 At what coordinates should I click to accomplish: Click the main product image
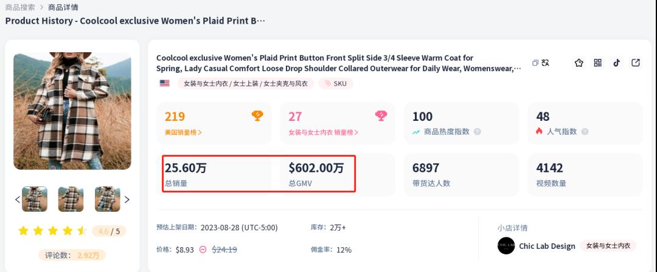(x=72, y=110)
